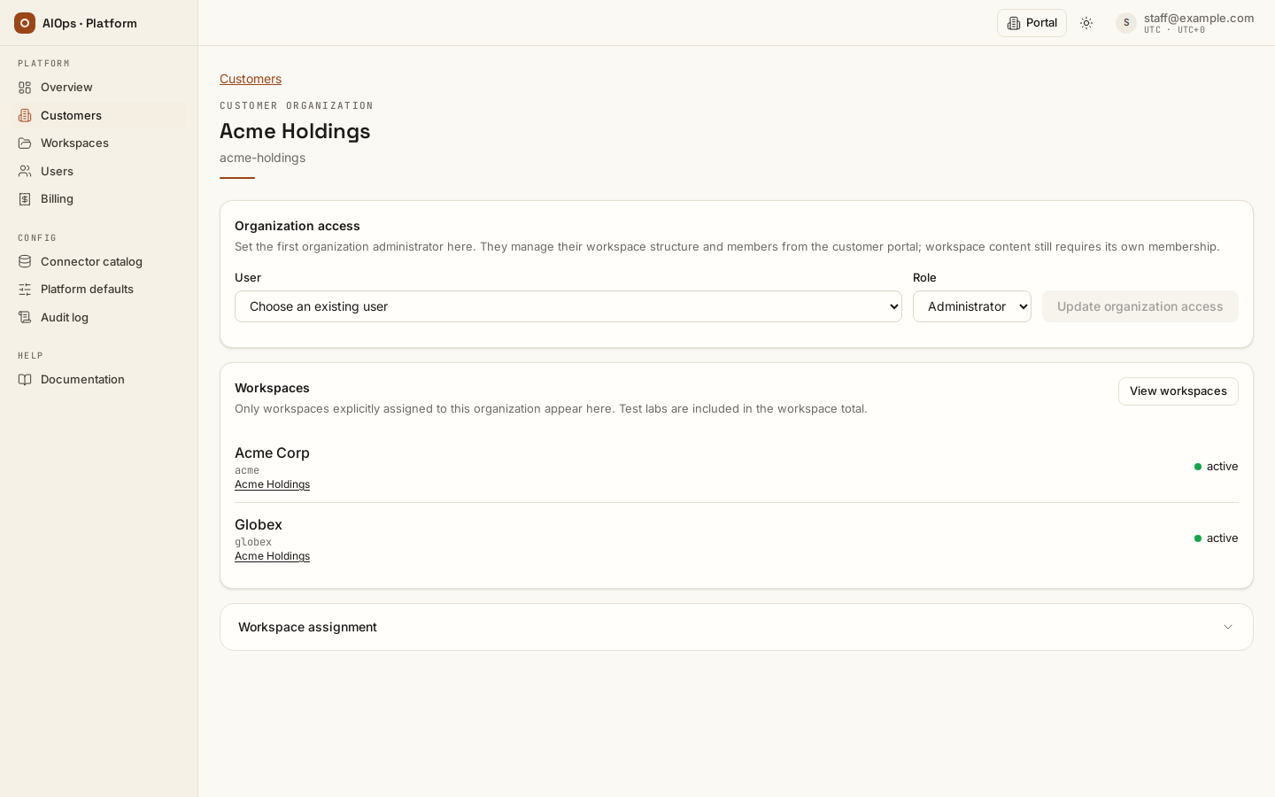Screen dimensions: 1275x797
Task: Click the AIOps logo icon
Action: 25,23
